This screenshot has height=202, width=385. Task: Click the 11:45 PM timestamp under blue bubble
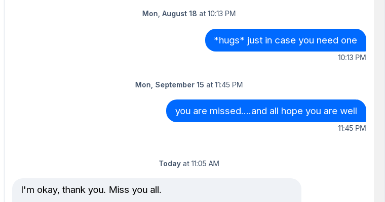352,128
